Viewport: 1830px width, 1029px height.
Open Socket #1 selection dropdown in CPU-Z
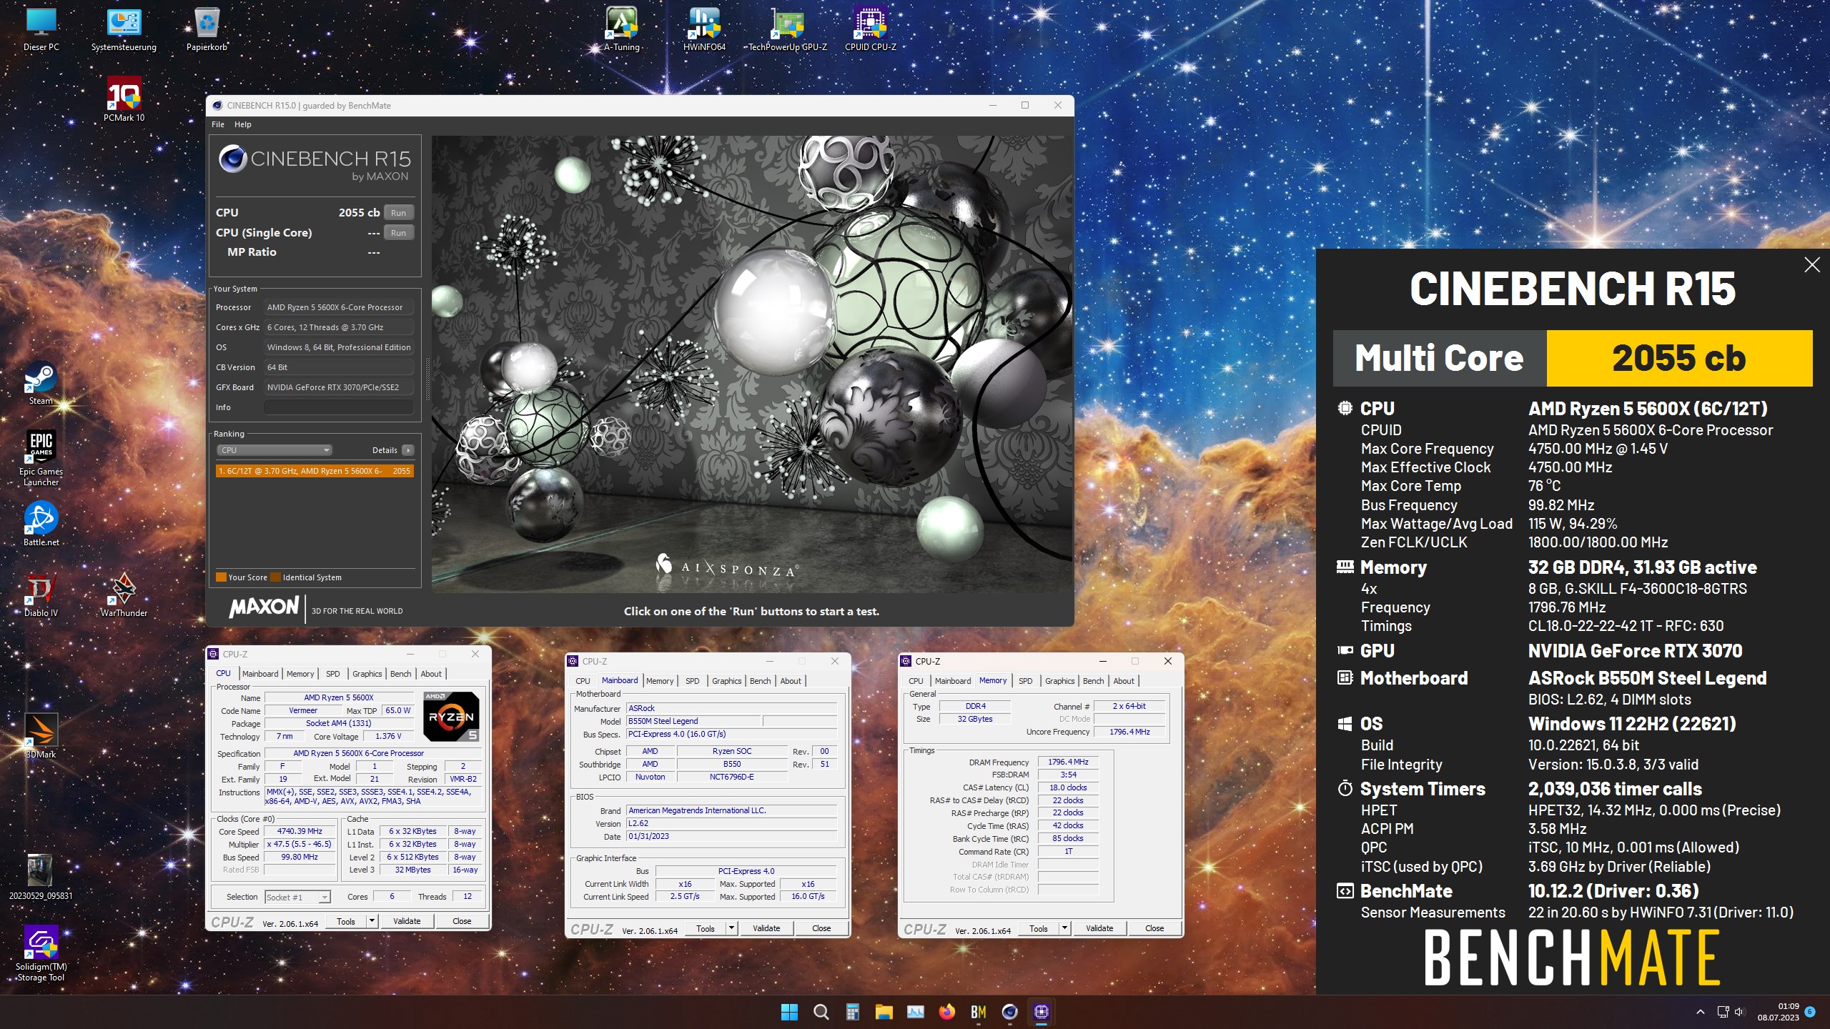[297, 897]
